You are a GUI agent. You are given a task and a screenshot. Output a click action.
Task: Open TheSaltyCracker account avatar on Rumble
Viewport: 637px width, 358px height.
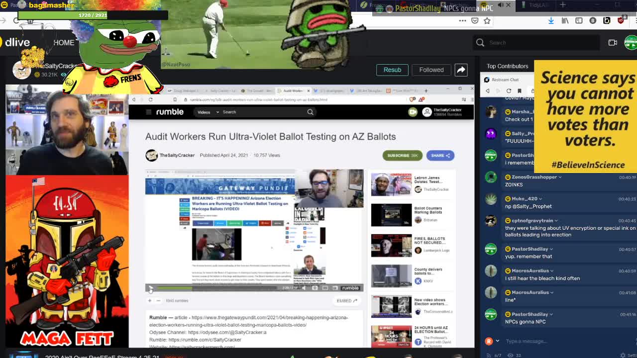[426, 112]
